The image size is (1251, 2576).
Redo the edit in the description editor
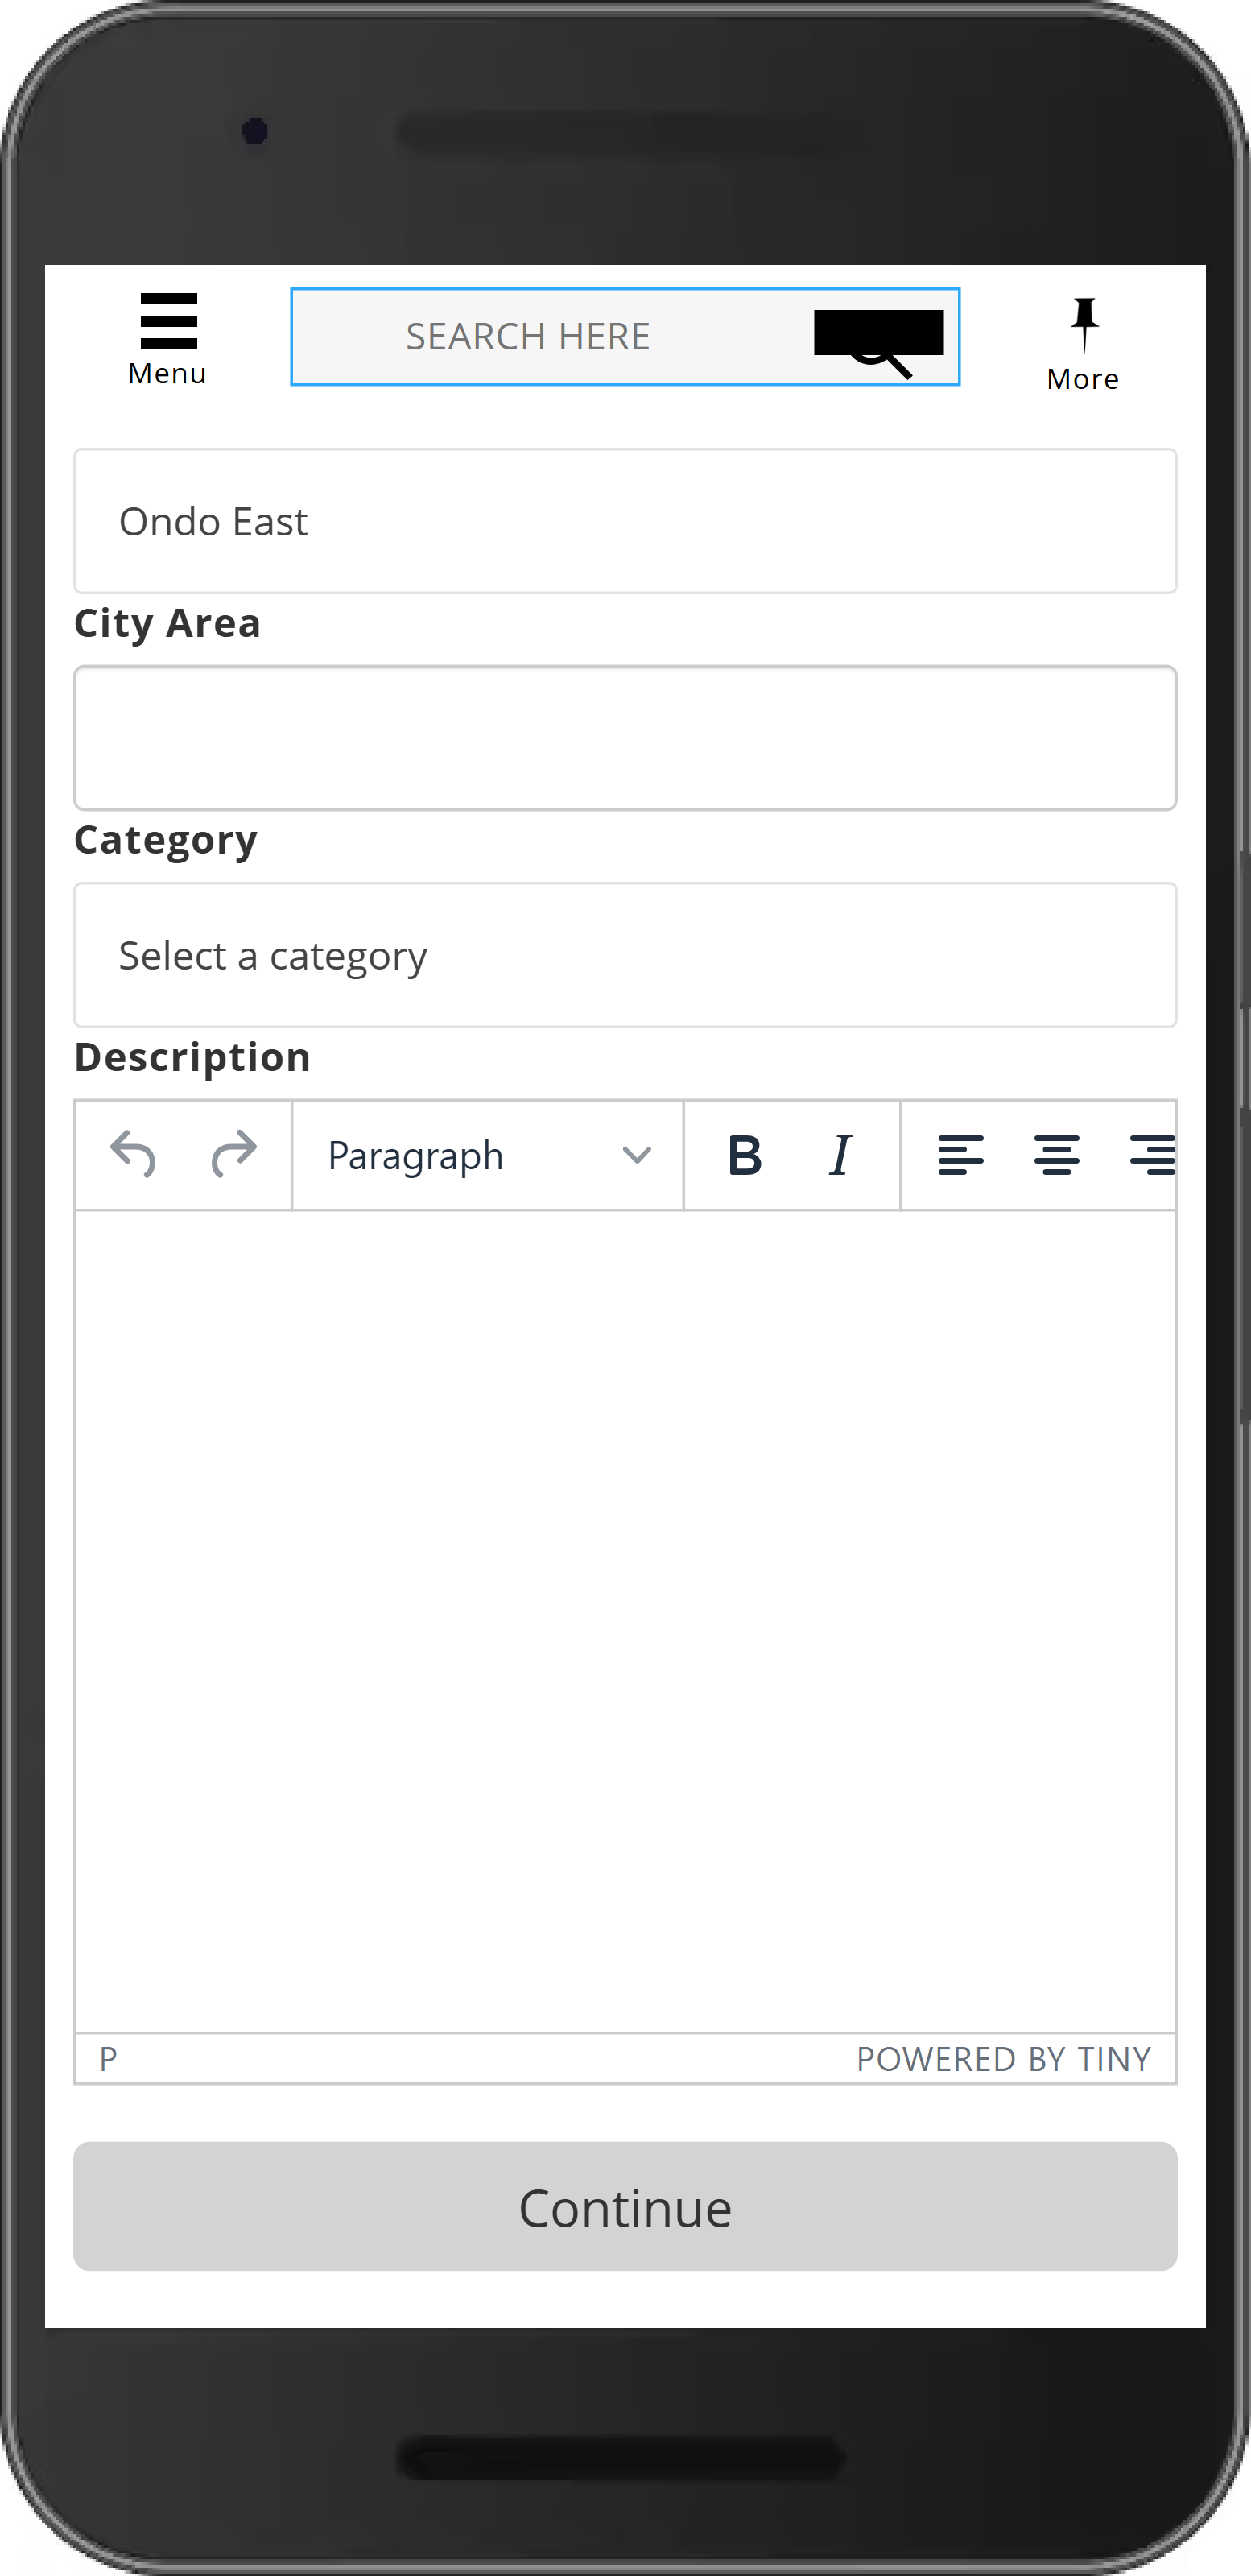click(234, 1155)
